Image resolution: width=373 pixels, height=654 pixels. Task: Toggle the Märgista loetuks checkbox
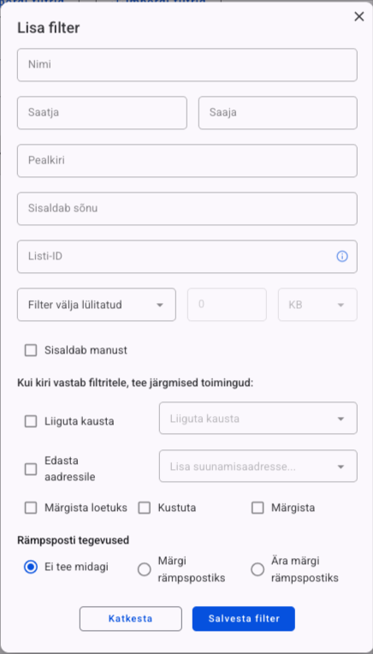[x=31, y=508]
